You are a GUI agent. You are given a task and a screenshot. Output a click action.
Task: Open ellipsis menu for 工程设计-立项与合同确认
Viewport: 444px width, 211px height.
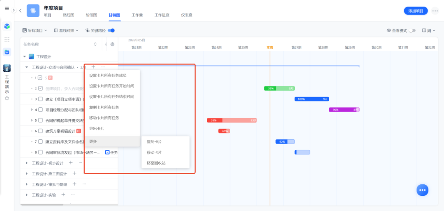pos(103,67)
